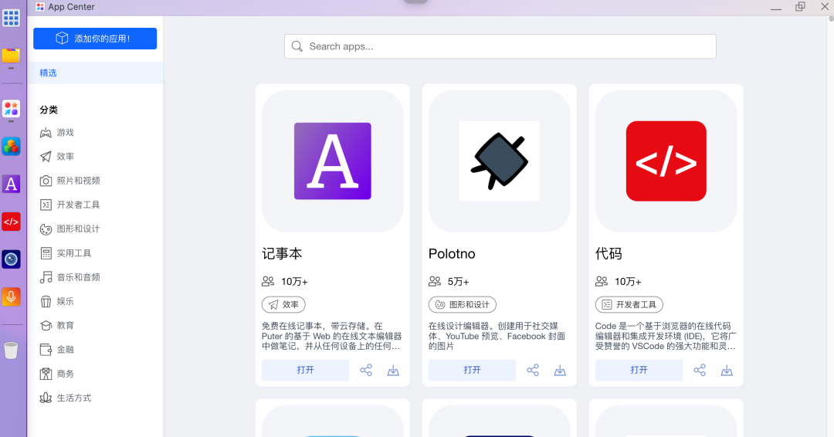Open the purple Notepad icon in taskbar
Image resolution: width=834 pixels, height=437 pixels.
[11, 184]
